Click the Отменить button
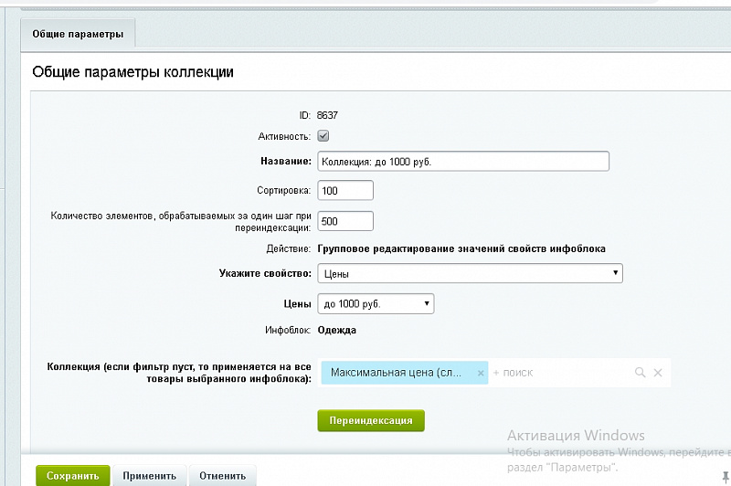 [222, 476]
